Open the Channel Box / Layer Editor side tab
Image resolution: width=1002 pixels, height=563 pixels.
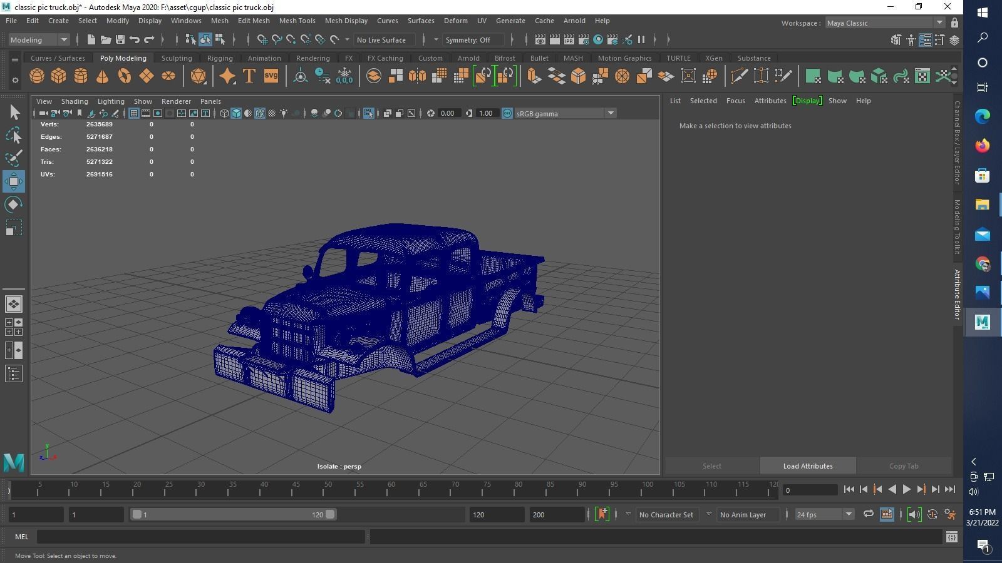coord(957,142)
